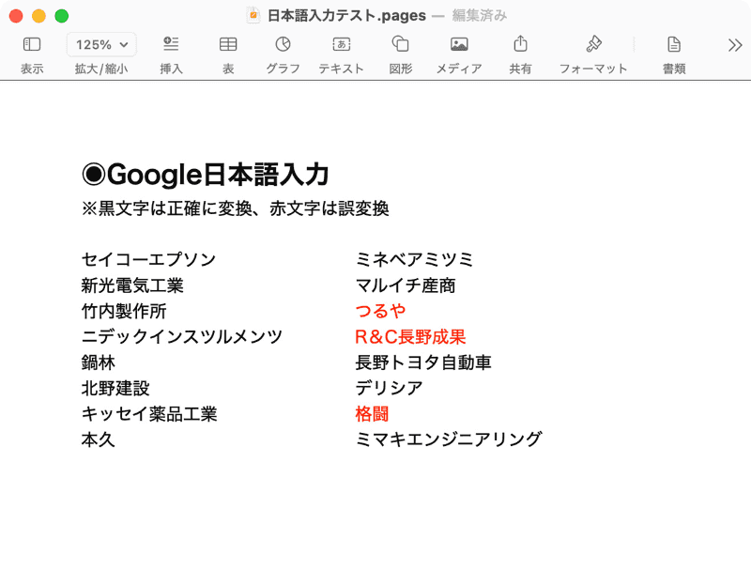The width and height of the screenshot is (751, 570).
Task: Click the text 長野トヨタ自動車
Action: [423, 362]
